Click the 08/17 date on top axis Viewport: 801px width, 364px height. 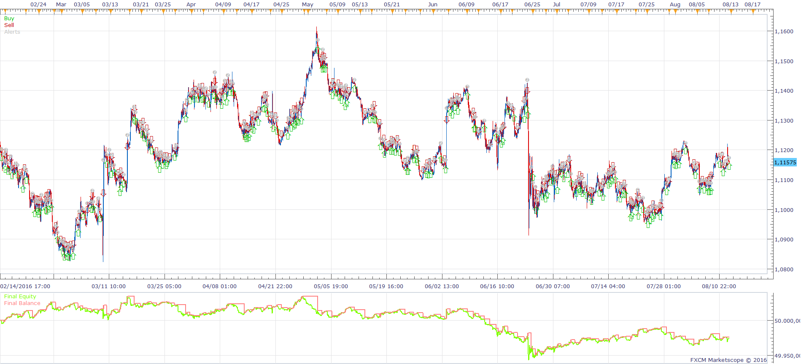tap(752, 5)
